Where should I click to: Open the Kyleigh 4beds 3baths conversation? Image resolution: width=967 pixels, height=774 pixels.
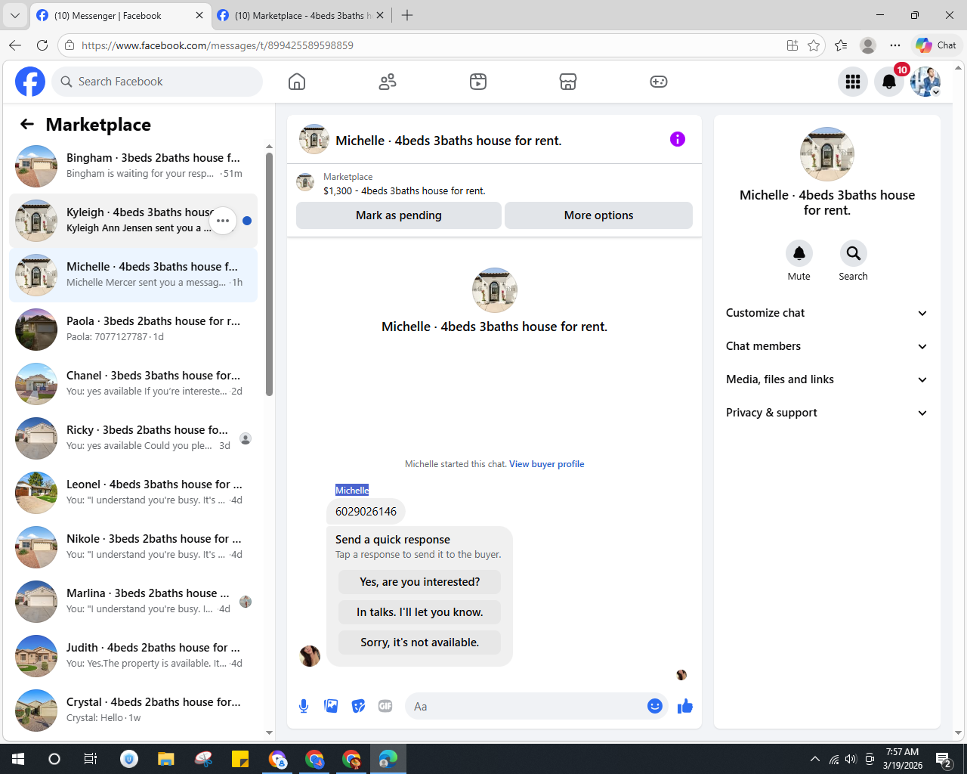coord(133,221)
